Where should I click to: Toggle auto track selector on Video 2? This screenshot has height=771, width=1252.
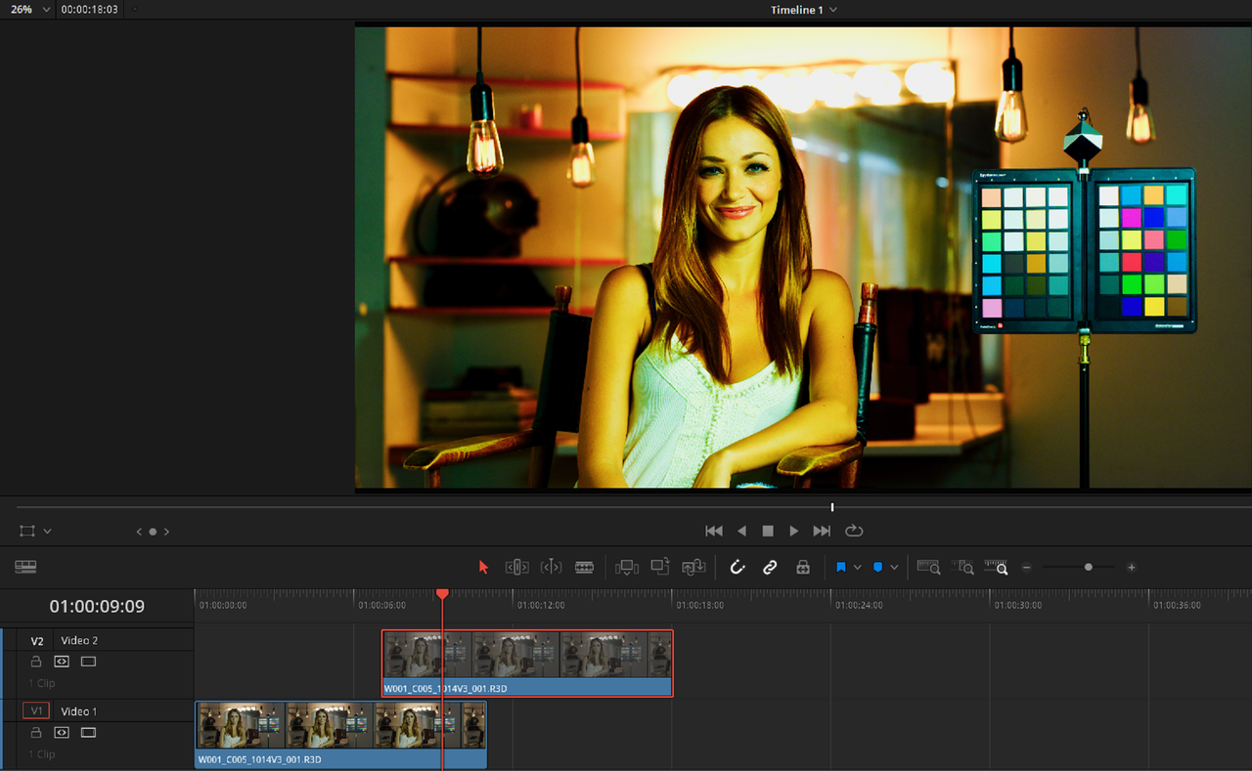coord(62,662)
